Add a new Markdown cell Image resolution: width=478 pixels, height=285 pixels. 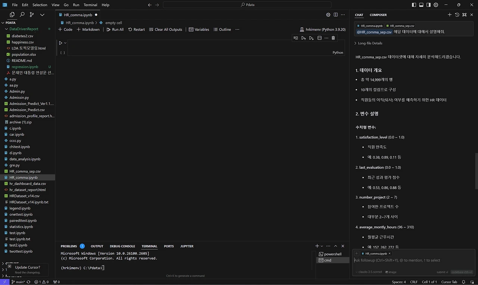(x=88, y=29)
